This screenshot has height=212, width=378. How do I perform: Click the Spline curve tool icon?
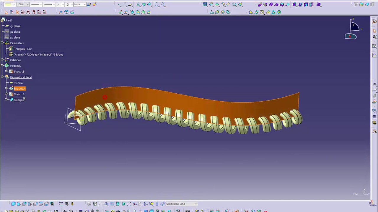tap(162, 4)
